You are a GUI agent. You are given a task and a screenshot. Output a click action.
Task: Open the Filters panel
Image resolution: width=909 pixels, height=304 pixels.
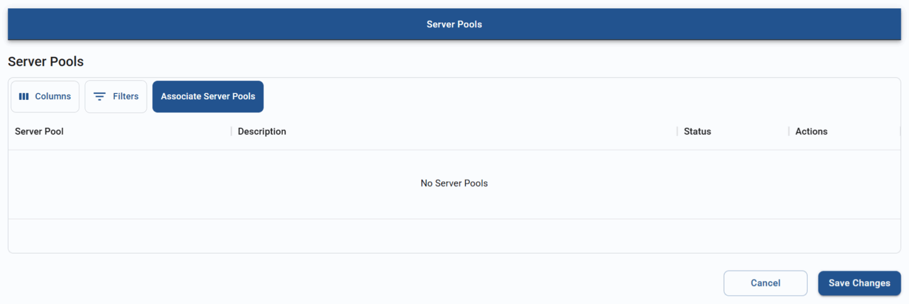[116, 96]
